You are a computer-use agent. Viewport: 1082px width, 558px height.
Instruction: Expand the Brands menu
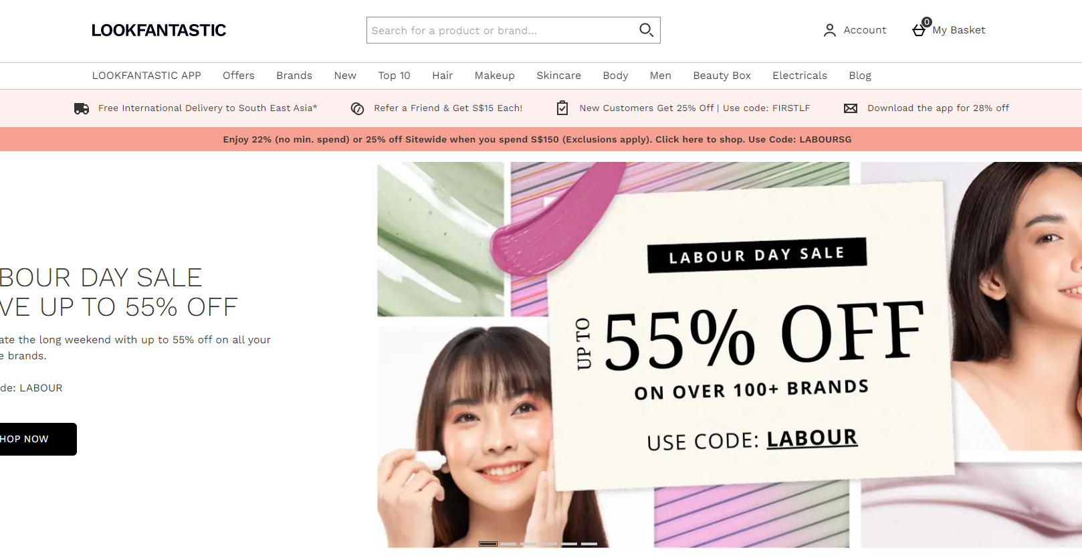click(294, 76)
